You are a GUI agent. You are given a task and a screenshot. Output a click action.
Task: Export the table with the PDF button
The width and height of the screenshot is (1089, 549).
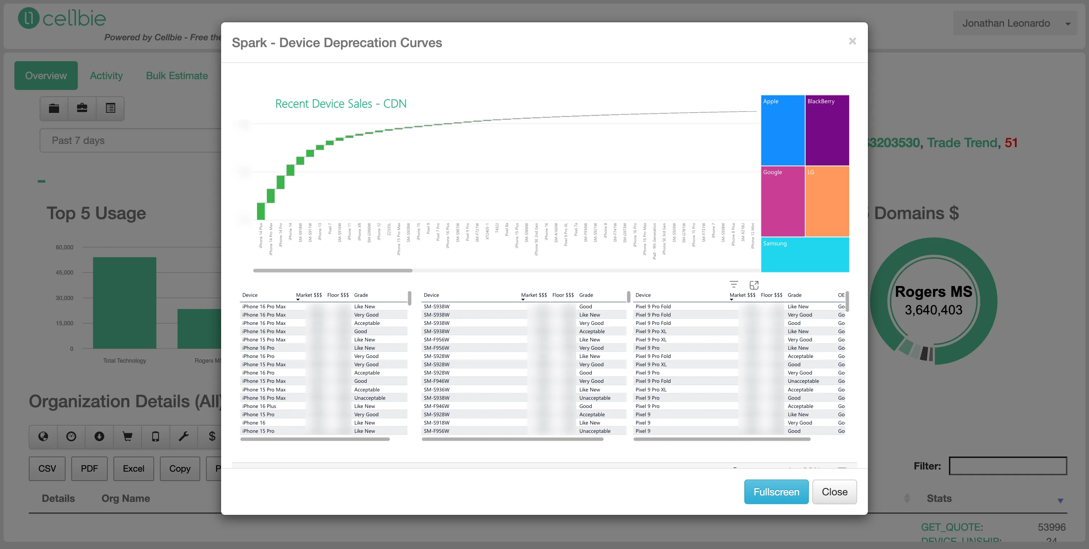tap(89, 469)
